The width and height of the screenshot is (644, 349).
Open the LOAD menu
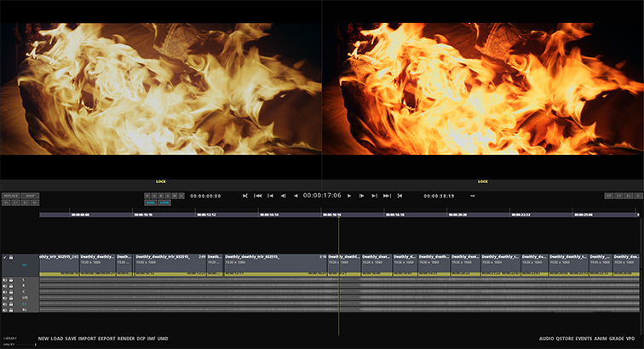57,338
